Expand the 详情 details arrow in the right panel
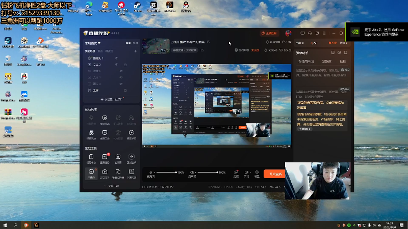The height and width of the screenshot is (229, 408). pos(344,43)
